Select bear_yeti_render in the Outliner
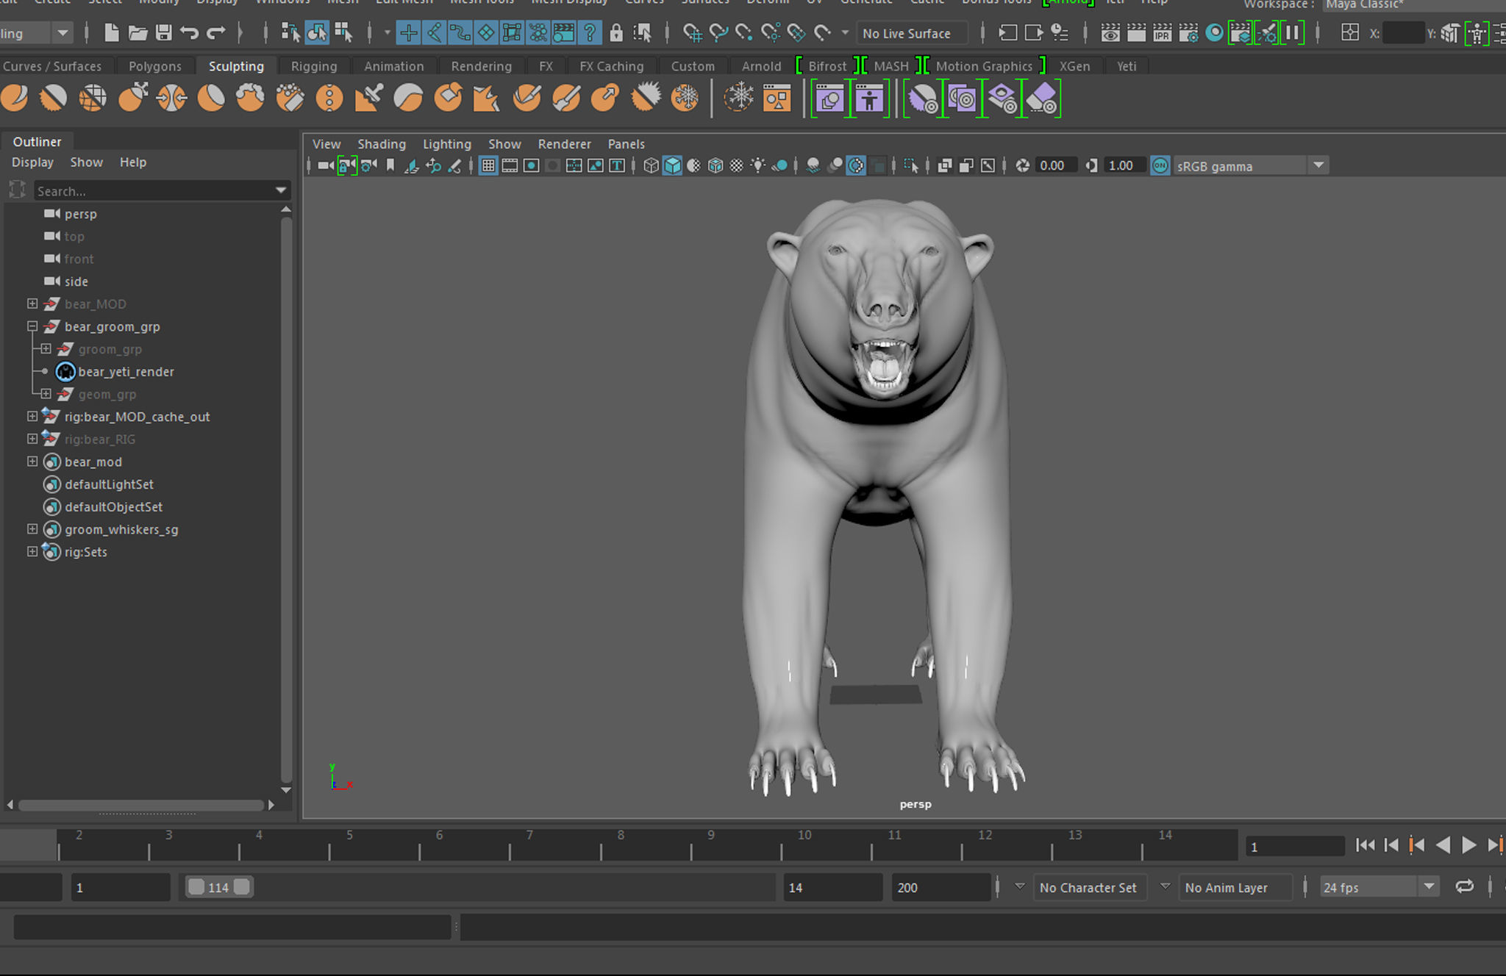1506x976 pixels. (x=126, y=372)
